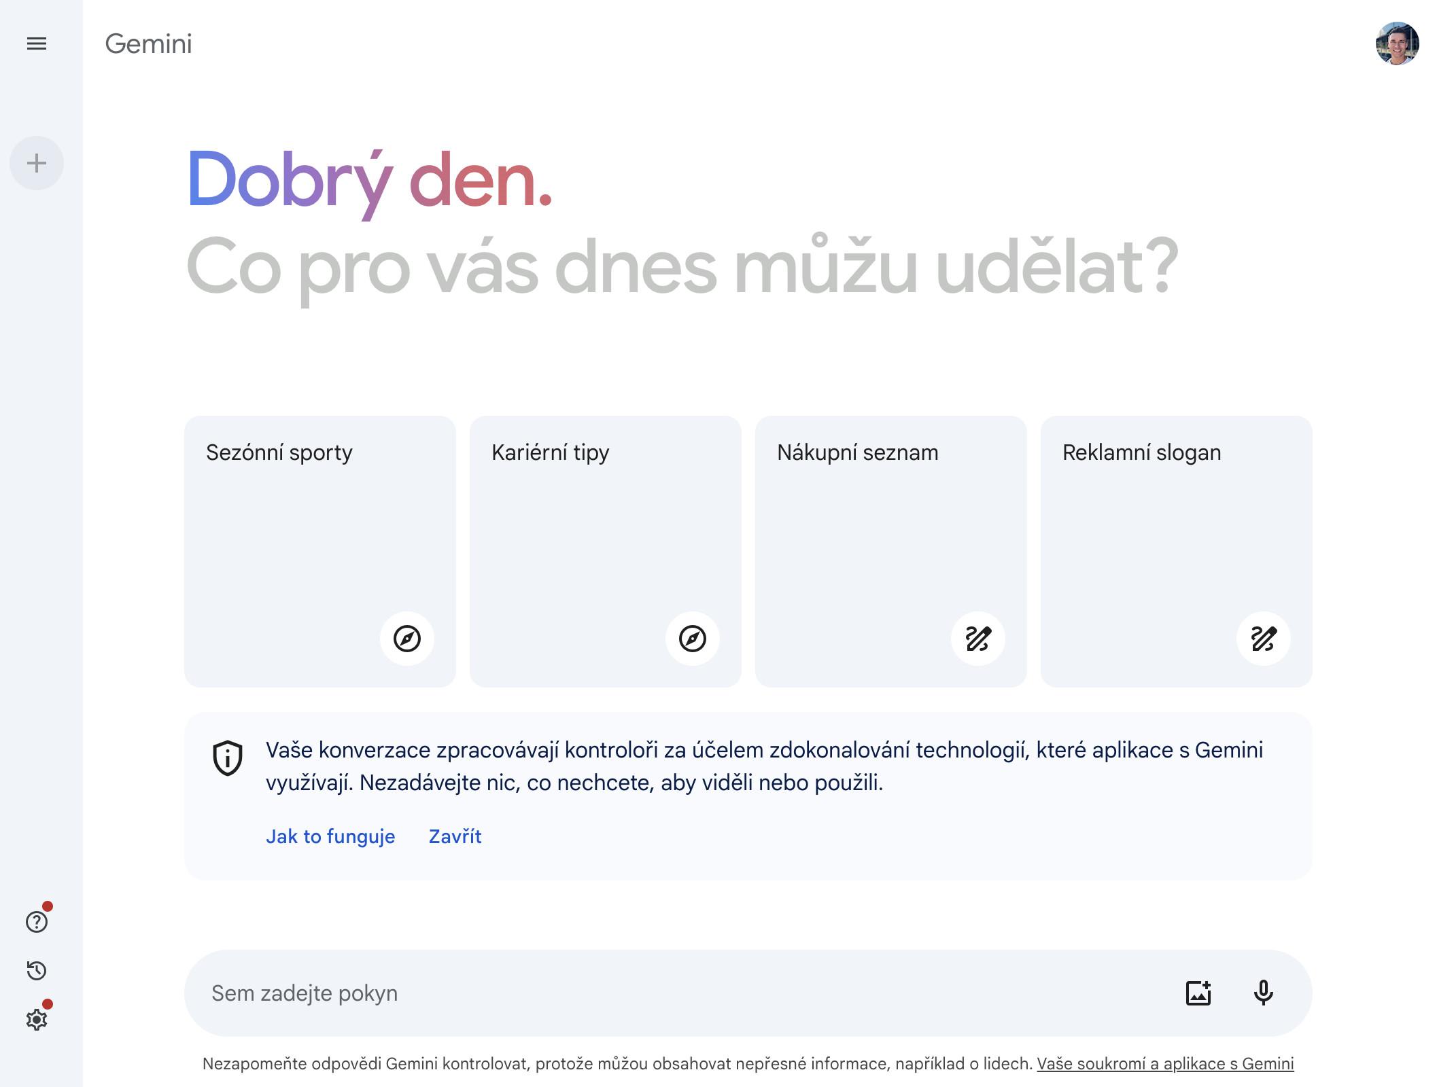Select the 'Nákupní seznam' suggestion card
Image resolution: width=1437 pixels, height=1087 pixels.
pyautogui.click(x=891, y=552)
